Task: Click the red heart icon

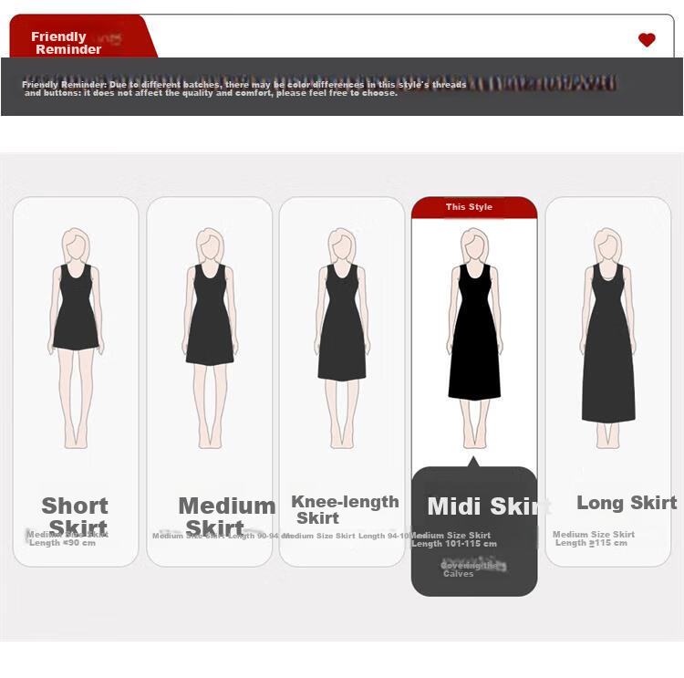Action: tap(647, 40)
